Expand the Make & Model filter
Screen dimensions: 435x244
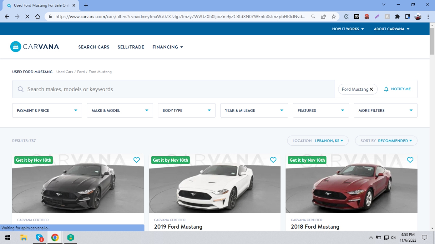(120, 110)
